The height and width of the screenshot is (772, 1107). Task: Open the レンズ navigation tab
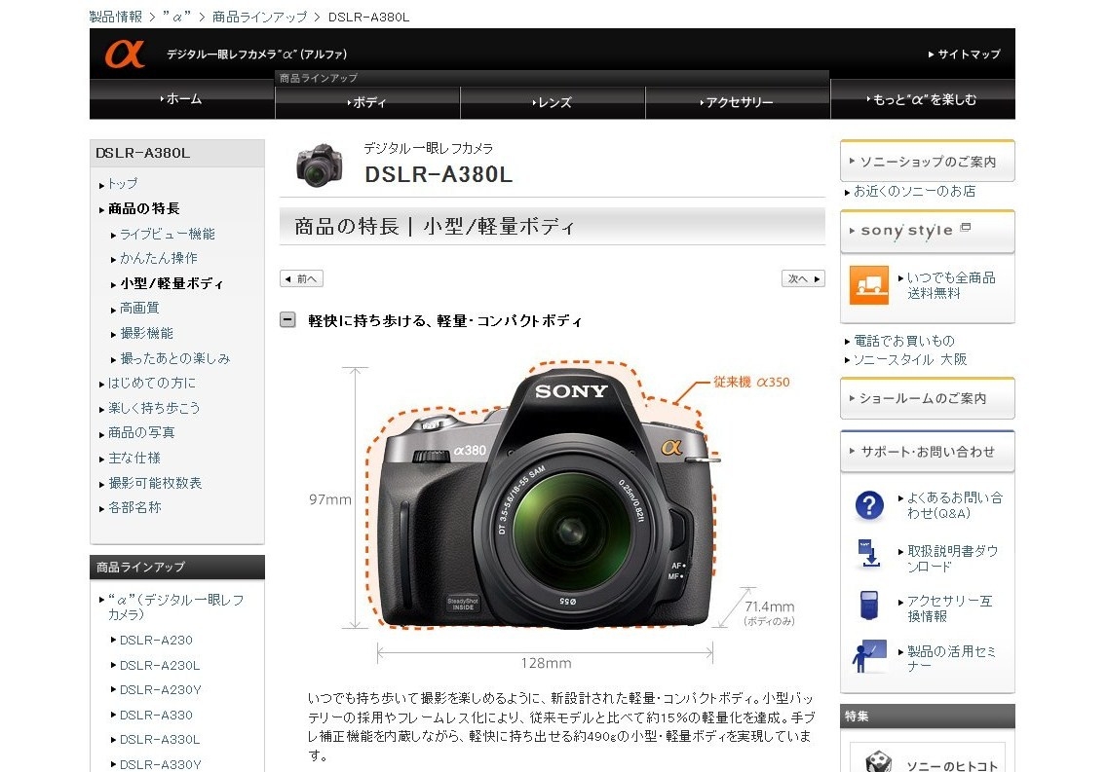coord(553,102)
